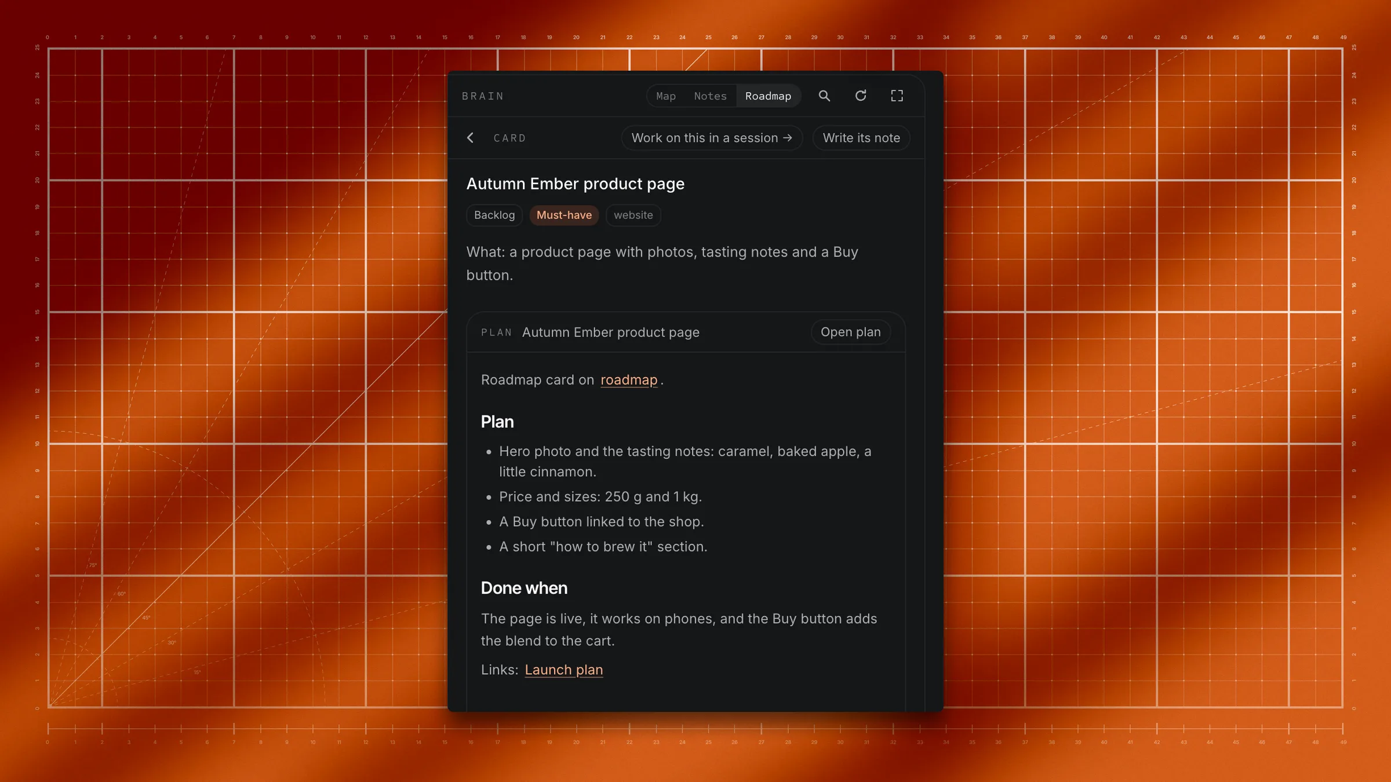Click the CARD breadcrumb label
The width and height of the screenshot is (1391, 782).
click(509, 138)
